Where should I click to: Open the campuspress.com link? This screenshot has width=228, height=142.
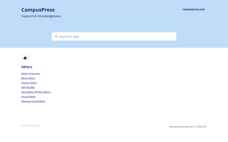point(193,9)
